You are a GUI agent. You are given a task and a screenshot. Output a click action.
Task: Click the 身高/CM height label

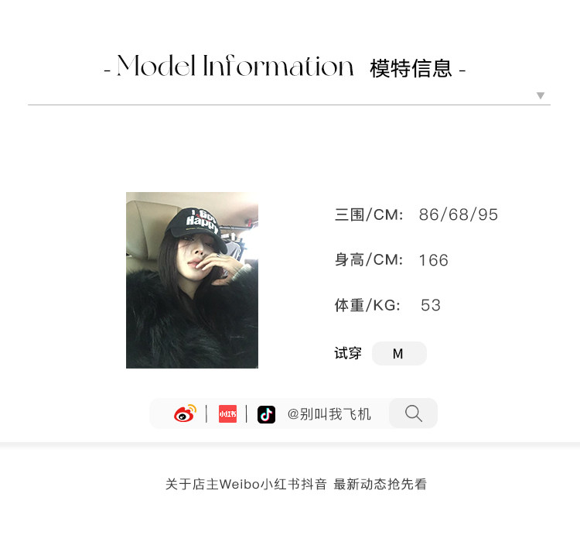(x=369, y=259)
